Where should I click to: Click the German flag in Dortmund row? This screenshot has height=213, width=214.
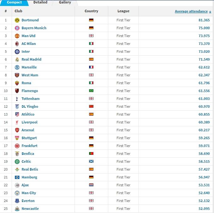click(91, 20)
